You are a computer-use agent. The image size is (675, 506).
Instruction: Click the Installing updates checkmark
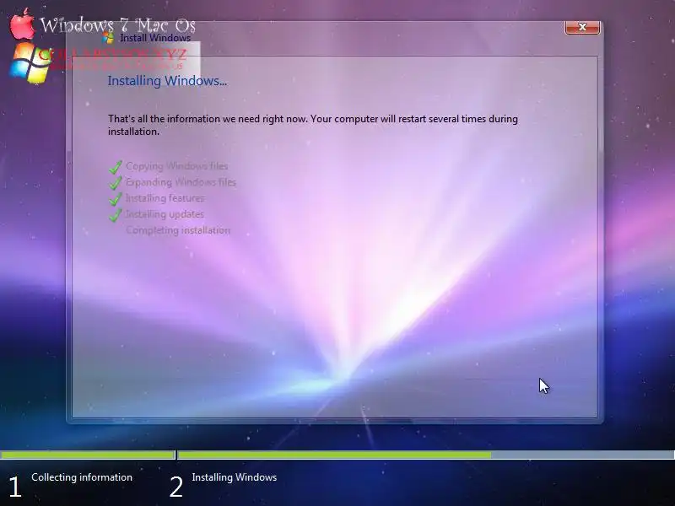(116, 215)
